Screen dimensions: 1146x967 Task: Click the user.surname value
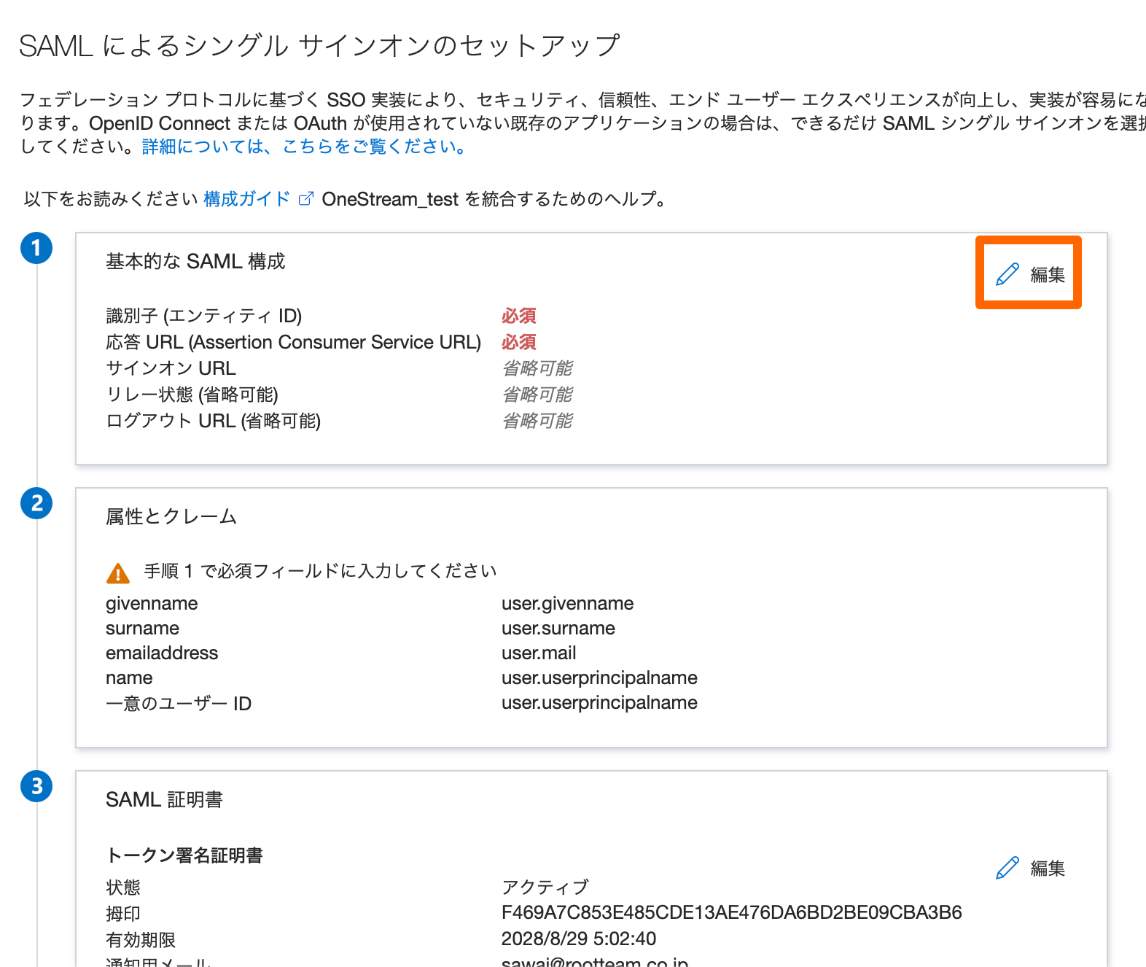558,629
